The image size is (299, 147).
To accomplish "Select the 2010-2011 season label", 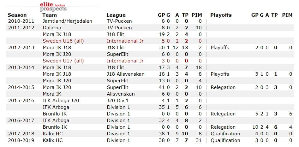I will (x=21, y=21).
